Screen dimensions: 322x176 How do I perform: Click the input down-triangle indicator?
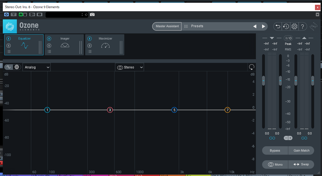click(x=272, y=38)
